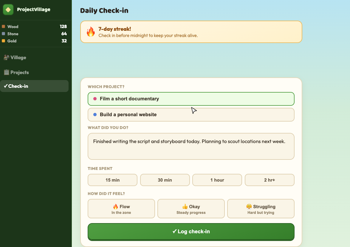
Task: Click the Projects clipboard icon in sidebar
Action: (x=7, y=72)
